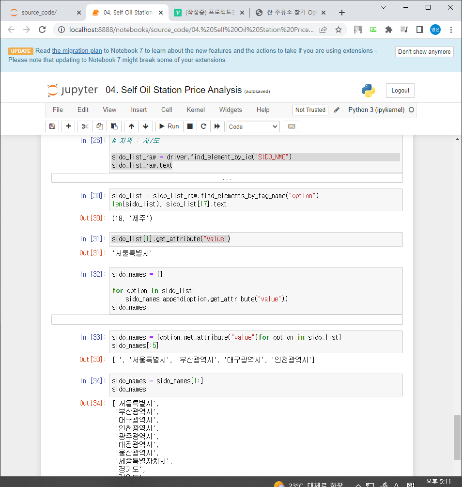Image resolution: width=462 pixels, height=487 pixels.
Task: Open the command palette keyboard icon
Action: click(292, 126)
